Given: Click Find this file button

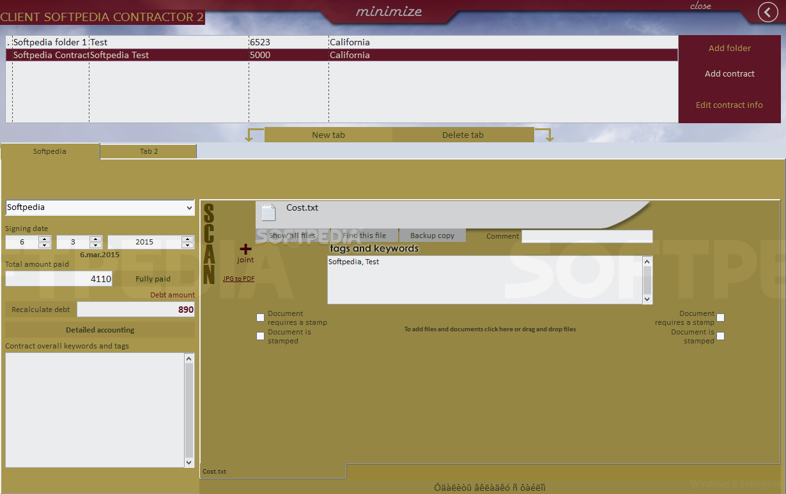Looking at the screenshot, I should click(x=364, y=236).
